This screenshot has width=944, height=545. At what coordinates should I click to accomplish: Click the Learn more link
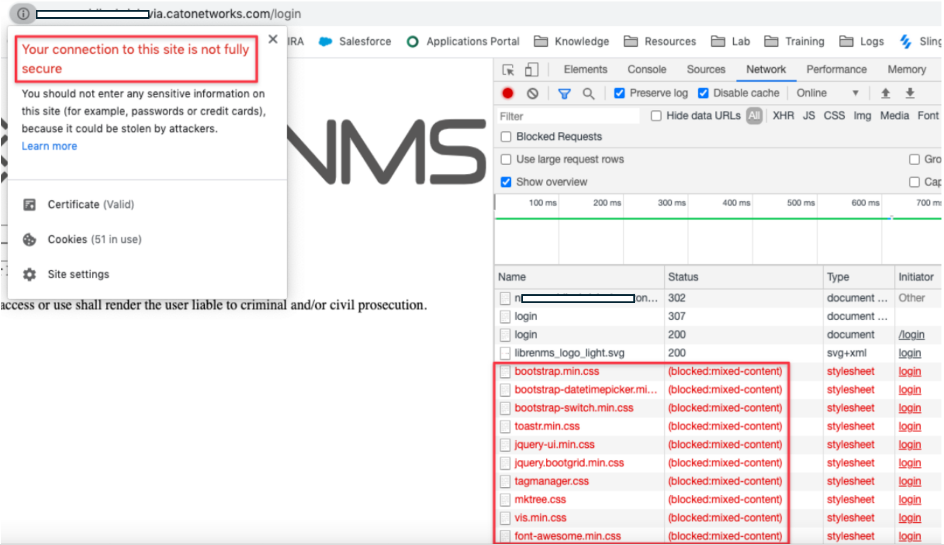pos(49,146)
